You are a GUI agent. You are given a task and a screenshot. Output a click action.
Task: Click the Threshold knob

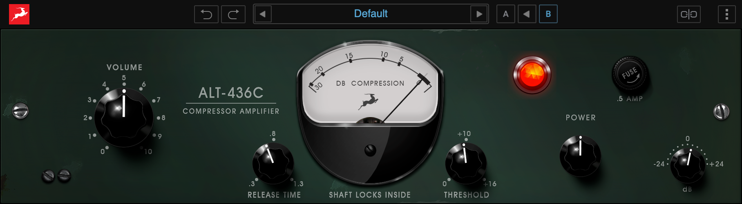pyautogui.click(x=465, y=163)
